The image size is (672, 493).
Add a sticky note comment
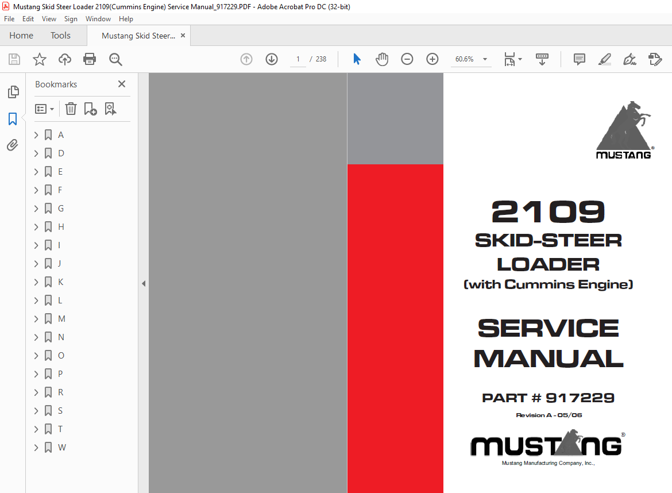point(580,59)
